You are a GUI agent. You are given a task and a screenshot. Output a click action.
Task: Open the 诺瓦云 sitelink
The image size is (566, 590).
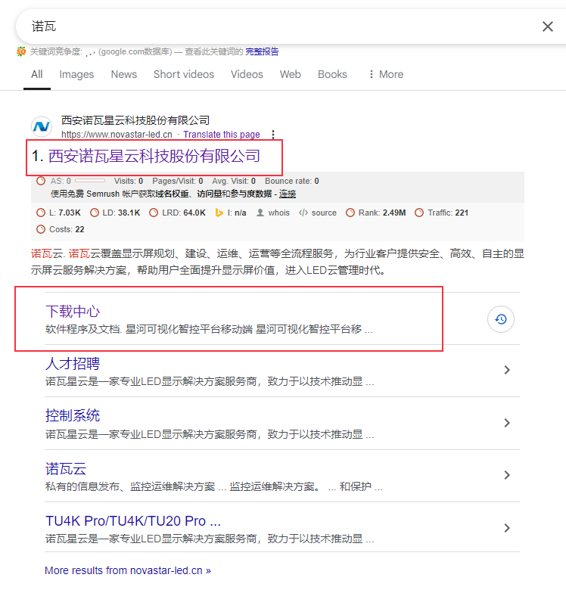(66, 469)
